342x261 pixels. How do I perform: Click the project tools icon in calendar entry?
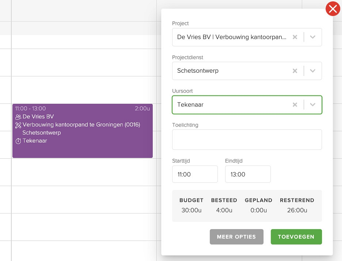pos(18,125)
